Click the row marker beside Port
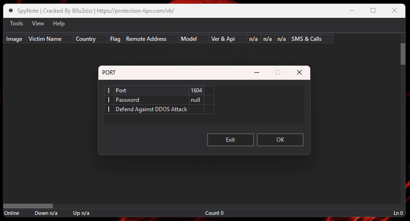This screenshot has width=410, height=221. pos(109,91)
